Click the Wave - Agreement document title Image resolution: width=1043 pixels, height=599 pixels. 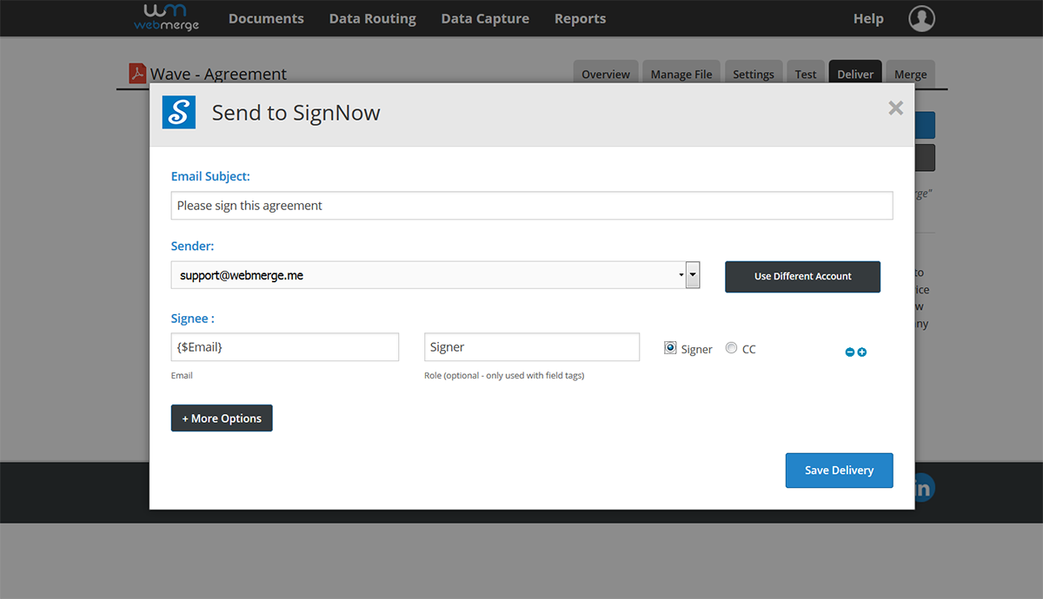coord(218,75)
